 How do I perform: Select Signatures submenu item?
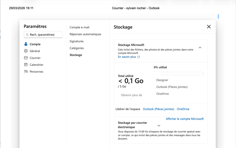76,41
